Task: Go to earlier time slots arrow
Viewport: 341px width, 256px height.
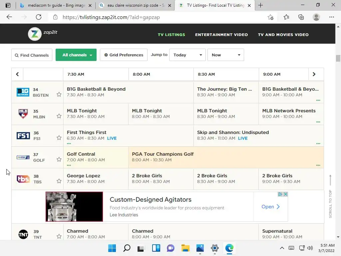Action: point(17,74)
